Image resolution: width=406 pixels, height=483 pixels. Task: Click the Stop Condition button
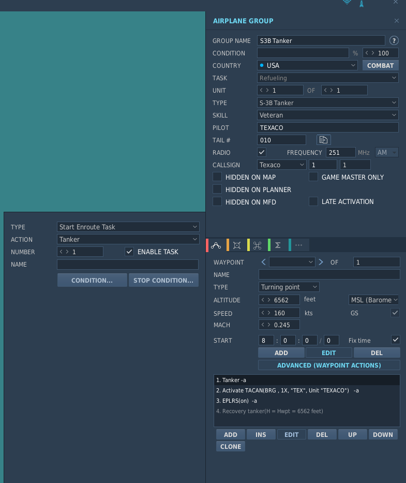tap(163, 280)
